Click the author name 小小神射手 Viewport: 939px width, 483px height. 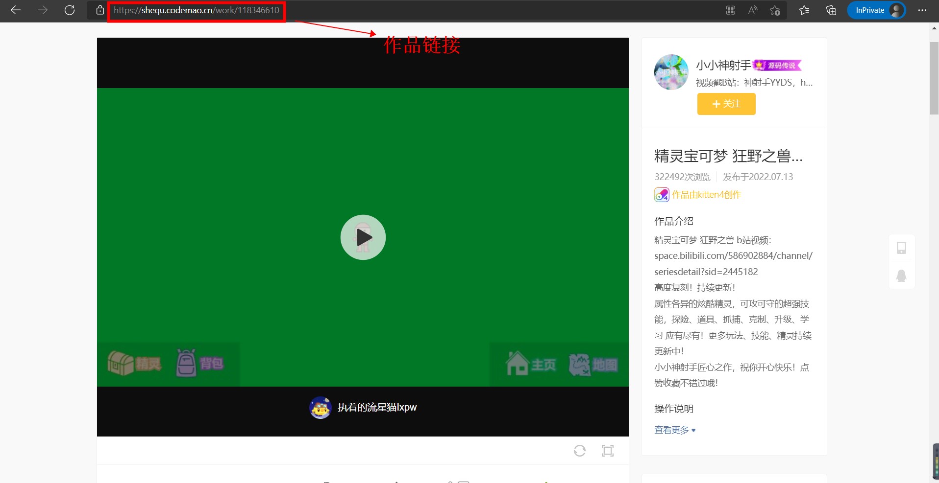point(723,65)
